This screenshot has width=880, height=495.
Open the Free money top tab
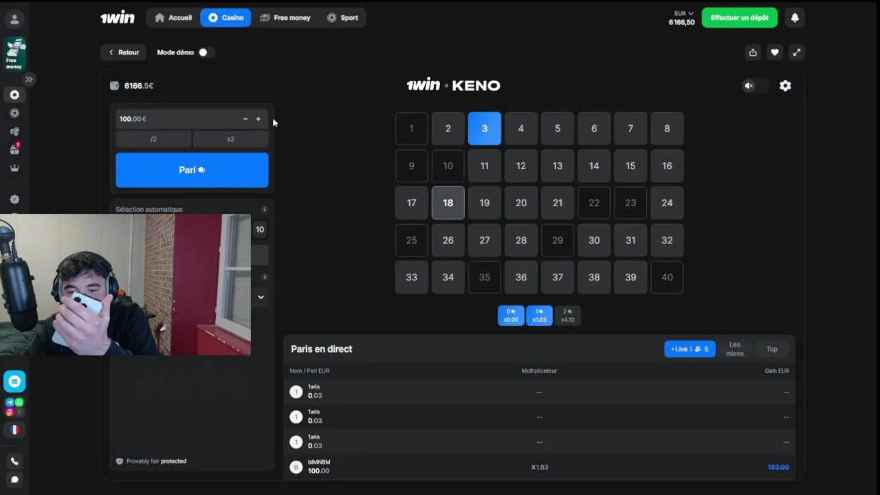pos(285,18)
